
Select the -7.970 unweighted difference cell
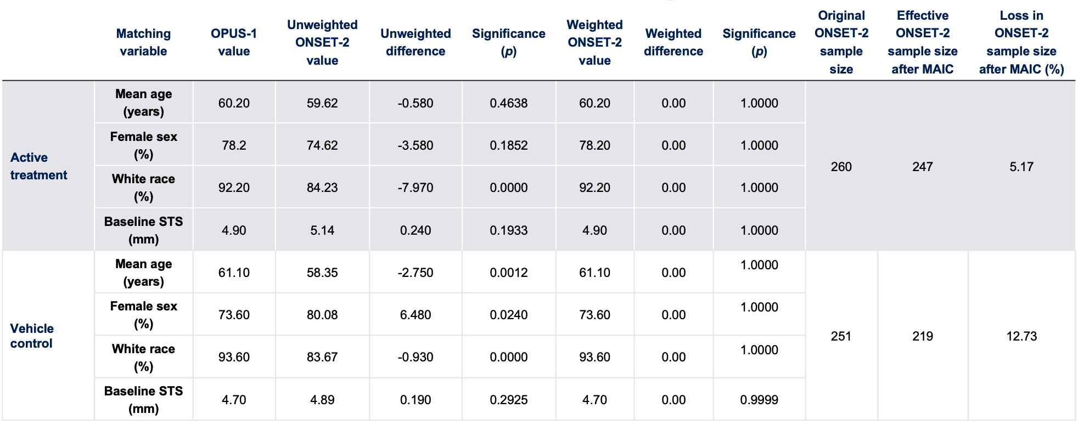(416, 188)
